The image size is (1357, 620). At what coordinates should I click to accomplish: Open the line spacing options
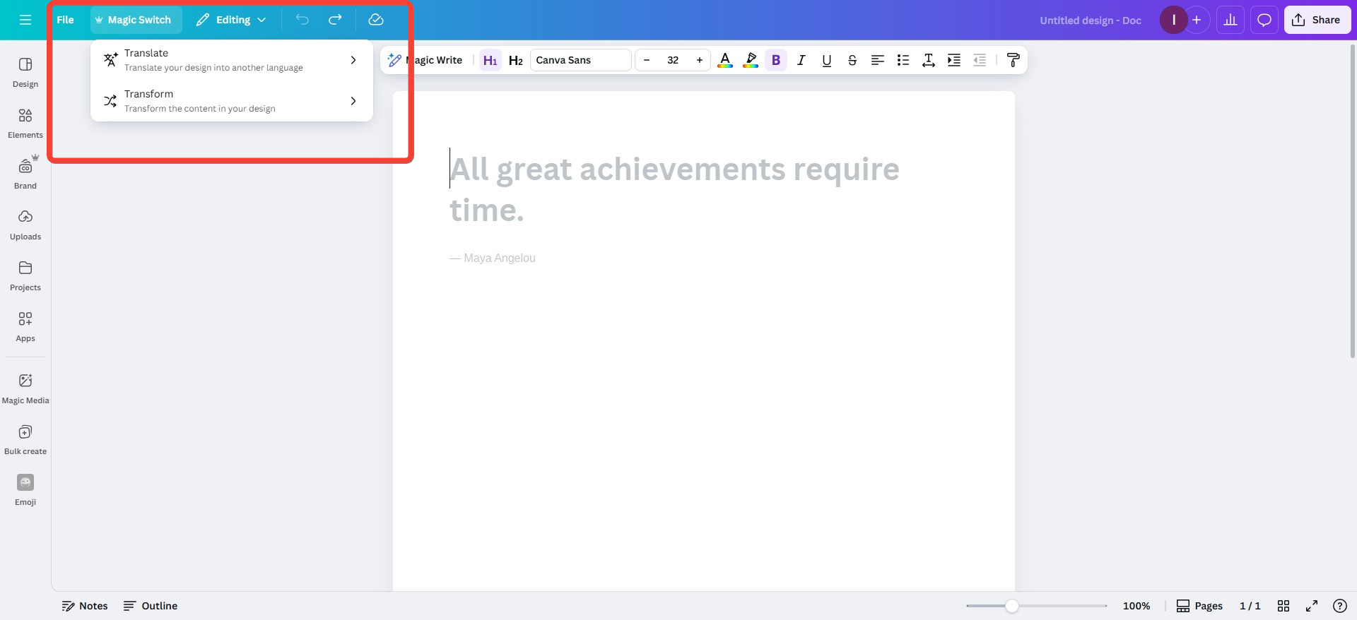pos(929,60)
